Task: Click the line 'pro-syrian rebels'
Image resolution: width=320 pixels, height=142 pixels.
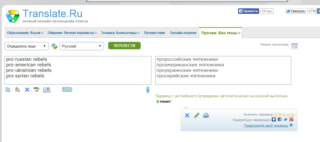Action: click(x=25, y=76)
